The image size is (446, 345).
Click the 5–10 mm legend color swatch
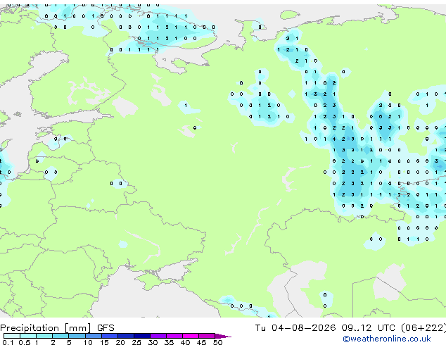tap(77, 336)
